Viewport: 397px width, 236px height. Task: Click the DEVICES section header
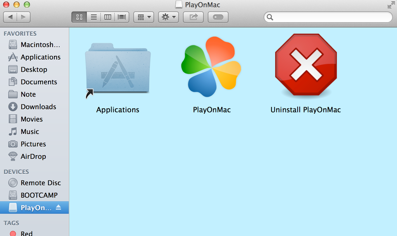point(16,172)
